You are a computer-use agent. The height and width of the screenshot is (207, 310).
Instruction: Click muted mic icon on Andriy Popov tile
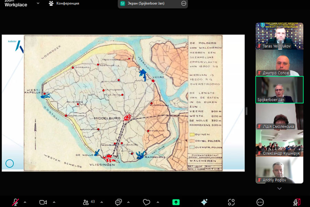pyautogui.click(x=259, y=180)
